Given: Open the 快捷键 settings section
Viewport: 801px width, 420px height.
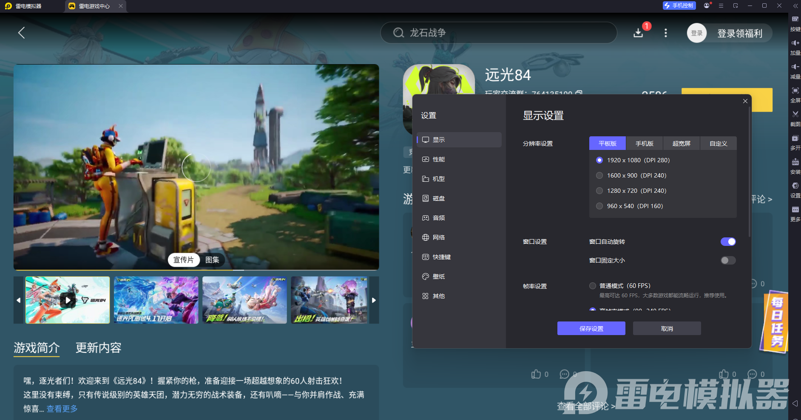Looking at the screenshot, I should coord(459,257).
